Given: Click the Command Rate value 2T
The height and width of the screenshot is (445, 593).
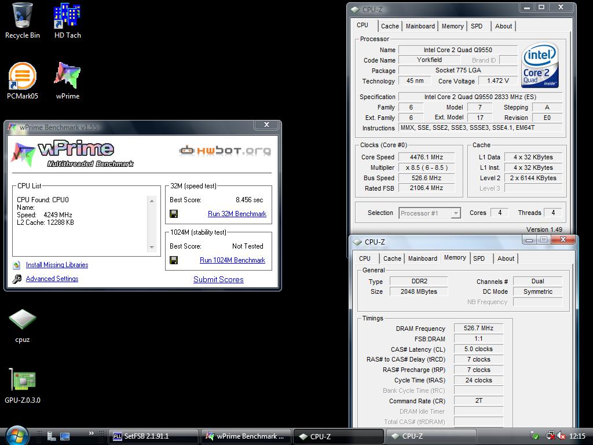Looking at the screenshot, I should tap(478, 401).
